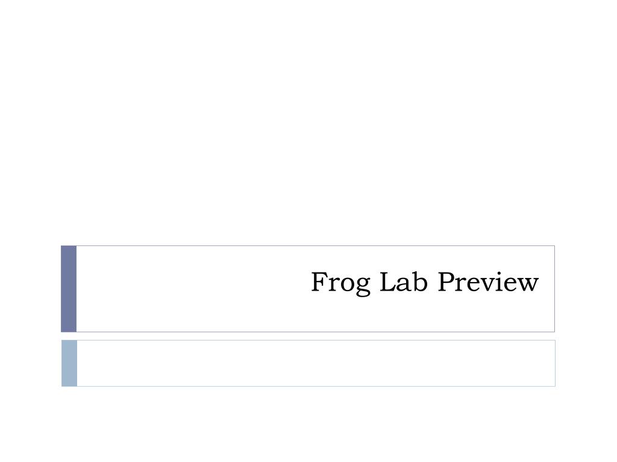Click the light blue accent bar beside subtitle
Viewport: 617px width, 462px height.
click(x=69, y=363)
